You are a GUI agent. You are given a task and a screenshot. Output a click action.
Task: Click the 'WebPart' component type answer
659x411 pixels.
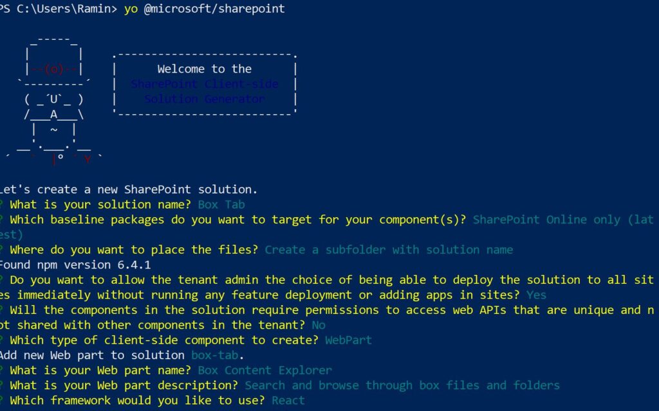coord(348,340)
